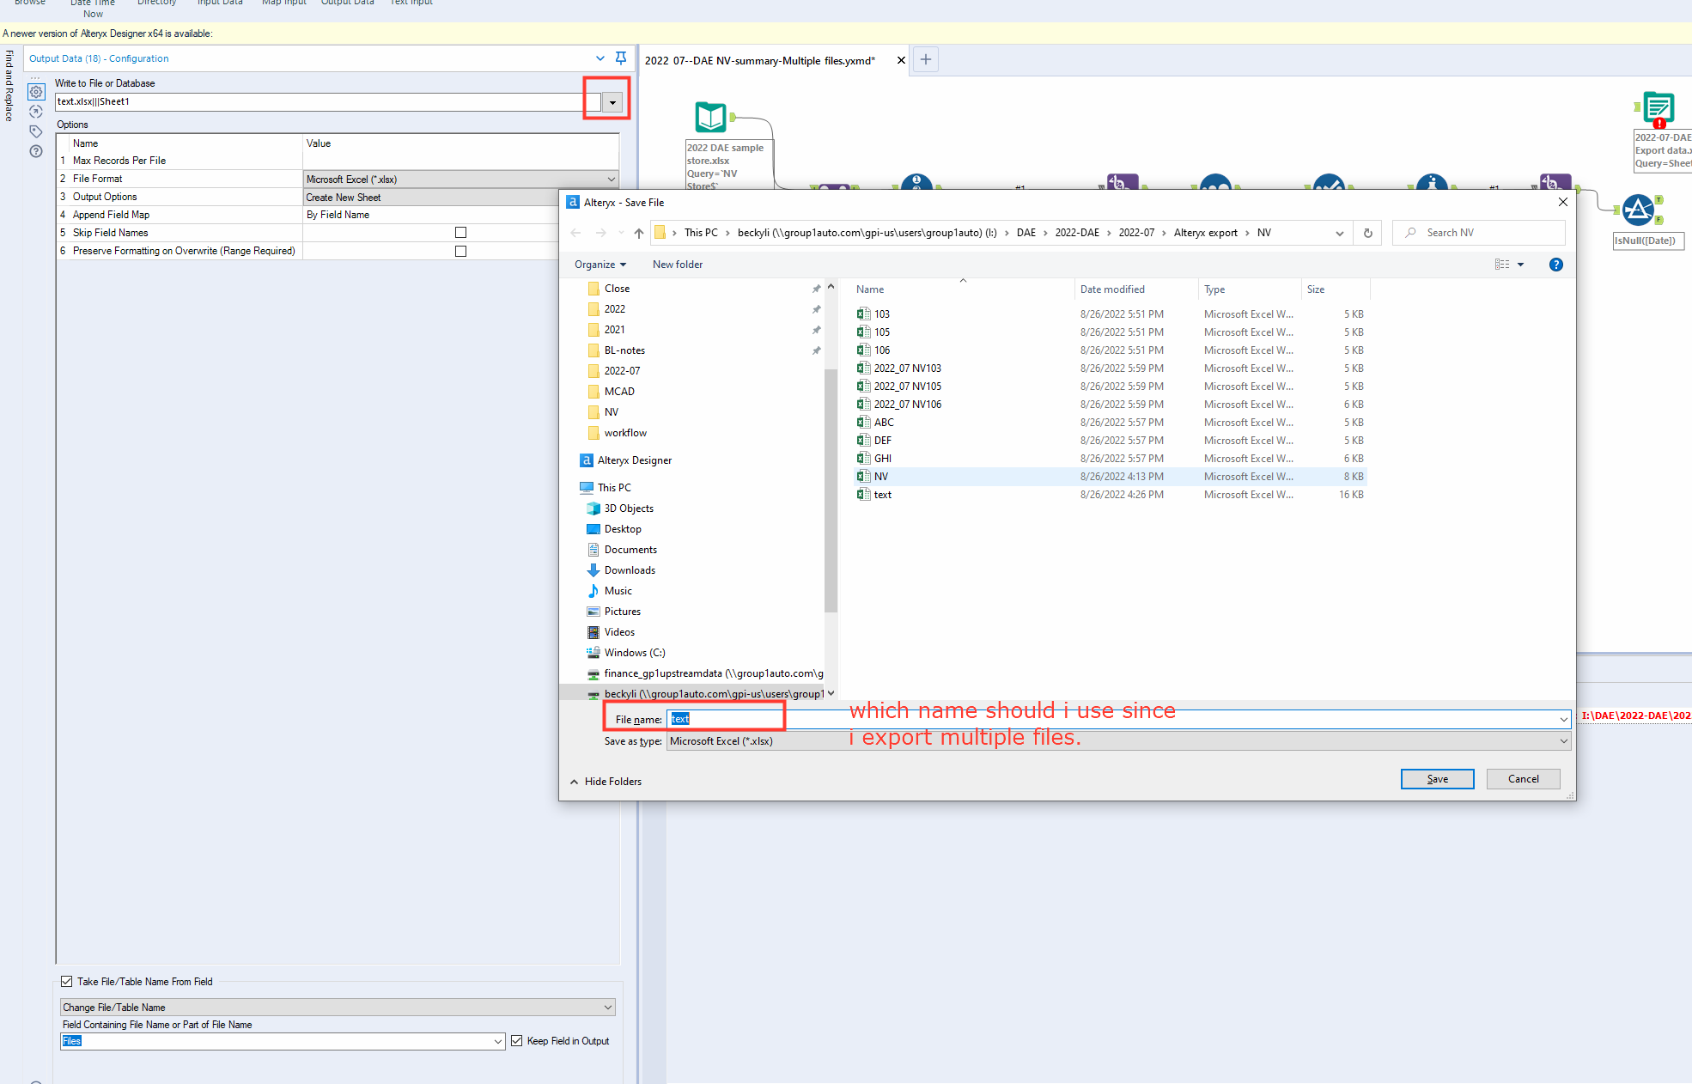Create a New folder in the Save dialog
The width and height of the screenshot is (1692, 1084).
tap(677, 264)
